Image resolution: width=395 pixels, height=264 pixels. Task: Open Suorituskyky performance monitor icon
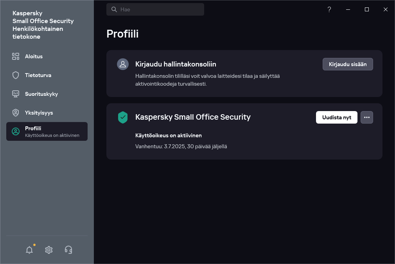pos(16,94)
